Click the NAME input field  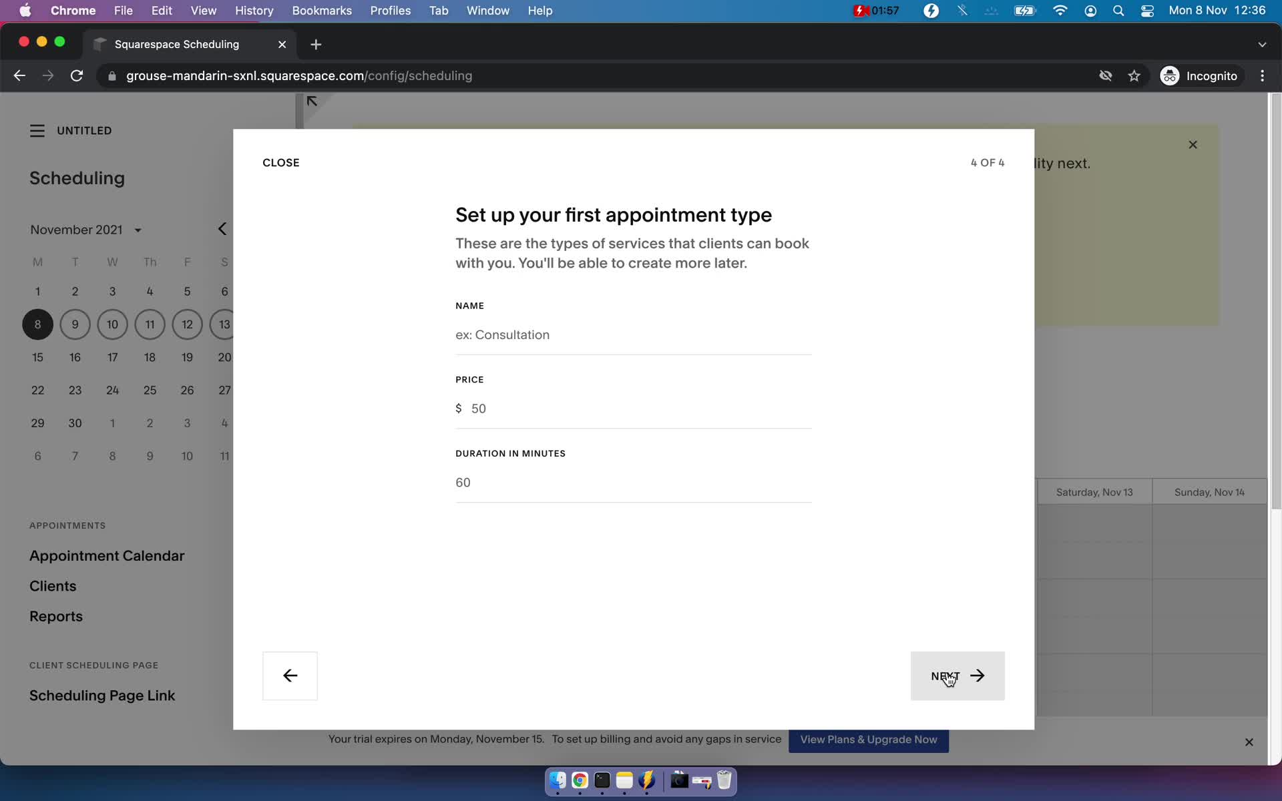pyautogui.click(x=633, y=334)
